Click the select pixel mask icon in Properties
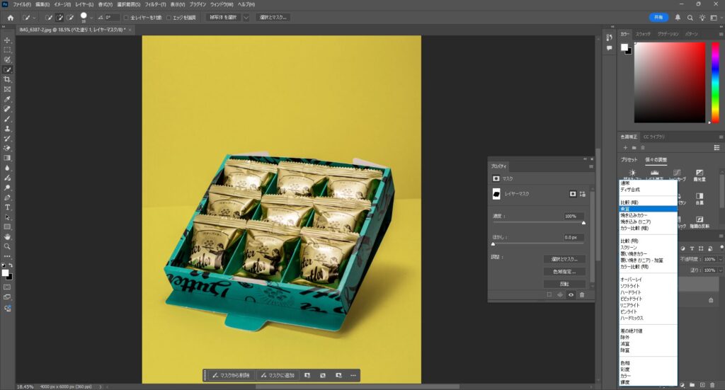Screen dimensions: 725x390 [x=572, y=194]
